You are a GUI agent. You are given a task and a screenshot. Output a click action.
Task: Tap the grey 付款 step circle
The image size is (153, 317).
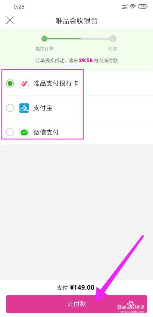pos(113,38)
